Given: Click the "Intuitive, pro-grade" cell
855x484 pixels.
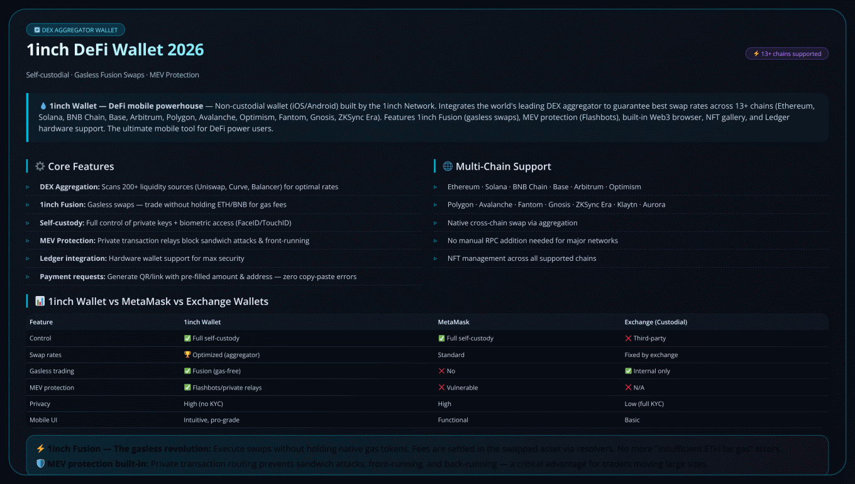Looking at the screenshot, I should tap(211, 420).
